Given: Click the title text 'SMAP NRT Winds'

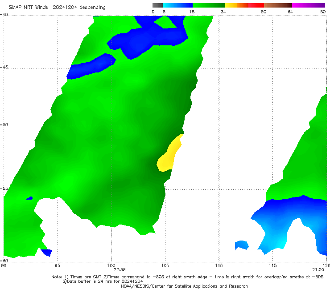Looking at the screenshot, I should [x=29, y=8].
